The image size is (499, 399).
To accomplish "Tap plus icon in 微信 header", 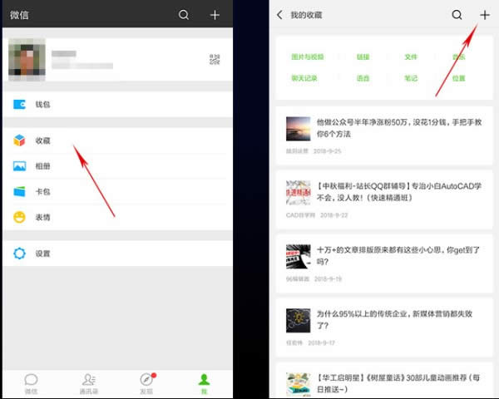I will (215, 15).
